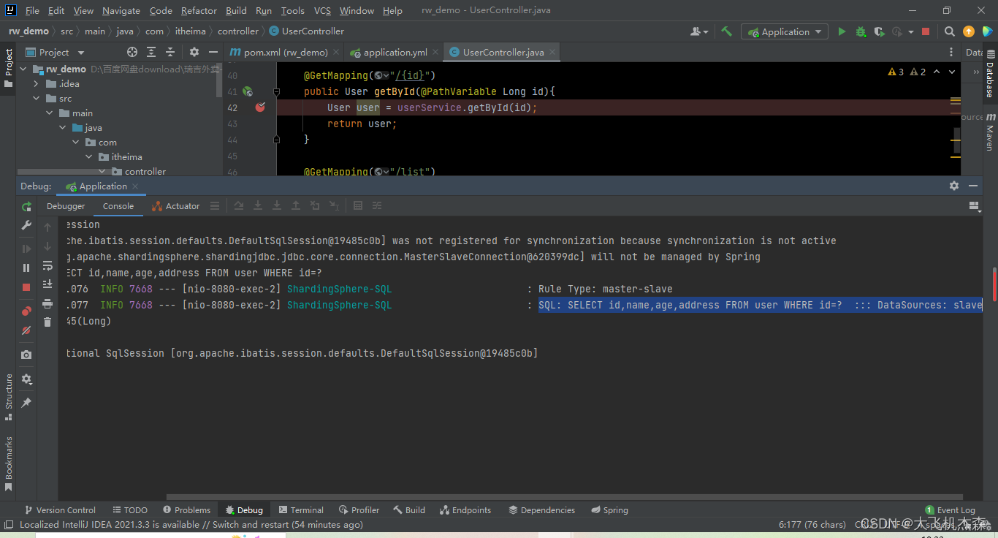Open the Application run configuration dropdown
The height and width of the screenshot is (538, 998).
pos(784,31)
